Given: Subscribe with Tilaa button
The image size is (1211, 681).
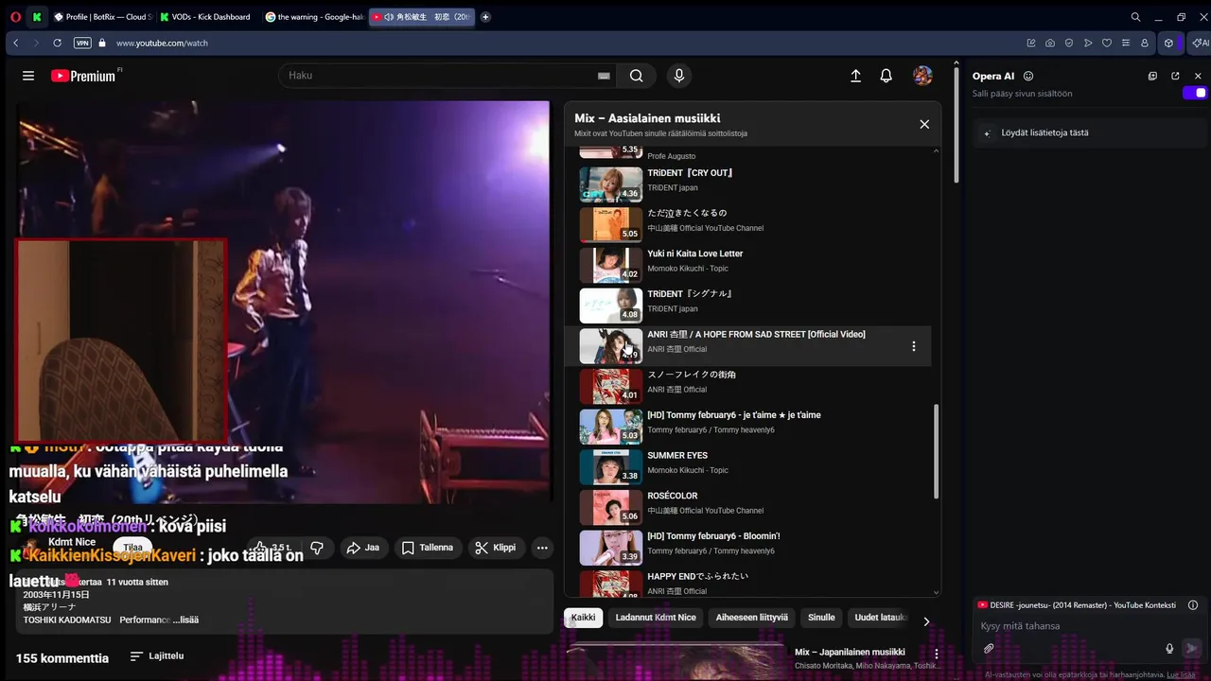Looking at the screenshot, I should point(132,548).
